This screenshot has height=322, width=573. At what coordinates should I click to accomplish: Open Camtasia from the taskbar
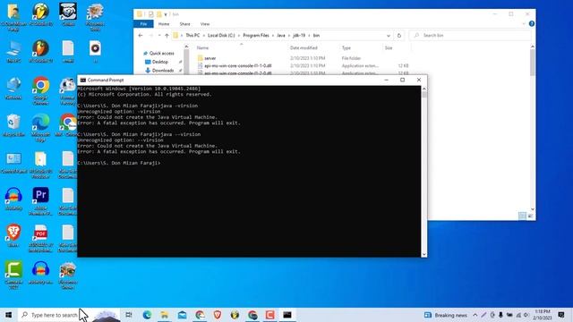coord(270,315)
